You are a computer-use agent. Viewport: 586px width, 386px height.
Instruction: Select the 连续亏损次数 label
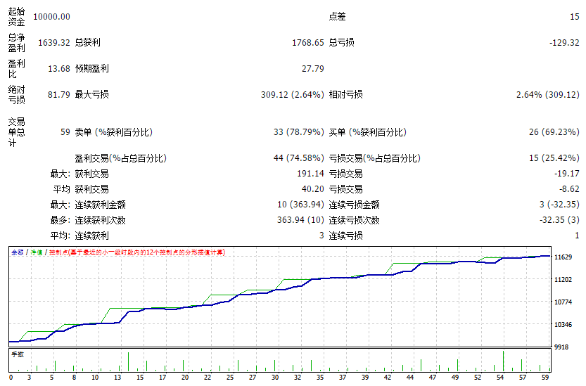(x=355, y=220)
